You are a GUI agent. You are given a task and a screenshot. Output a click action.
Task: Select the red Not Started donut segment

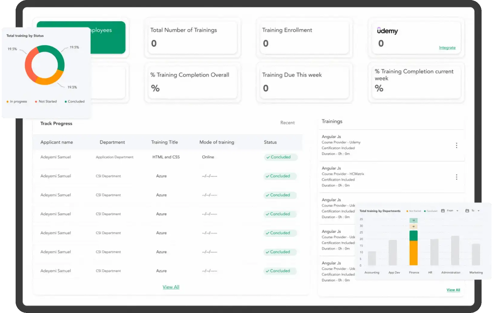point(29,65)
